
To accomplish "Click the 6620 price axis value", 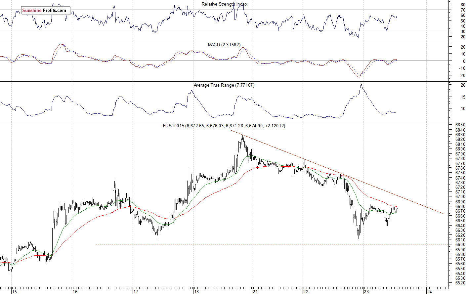I will pos(460,235).
